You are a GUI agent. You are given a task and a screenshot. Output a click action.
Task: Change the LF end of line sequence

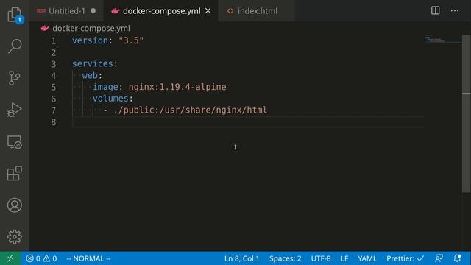pos(344,258)
